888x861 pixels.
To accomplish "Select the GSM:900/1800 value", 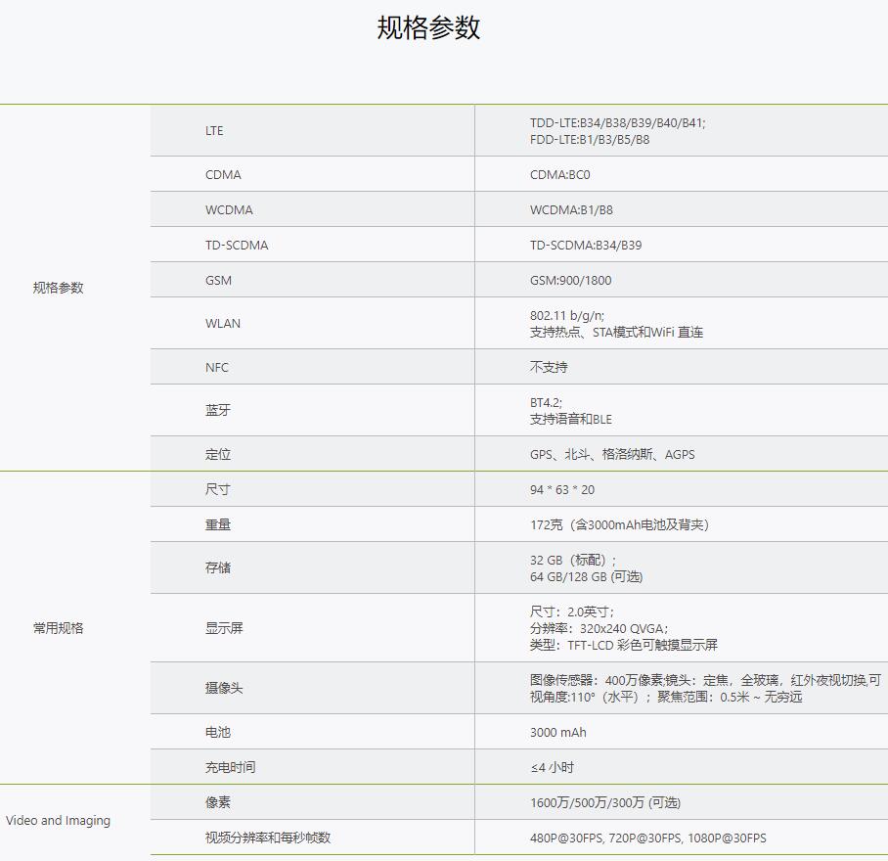I will tap(570, 281).
